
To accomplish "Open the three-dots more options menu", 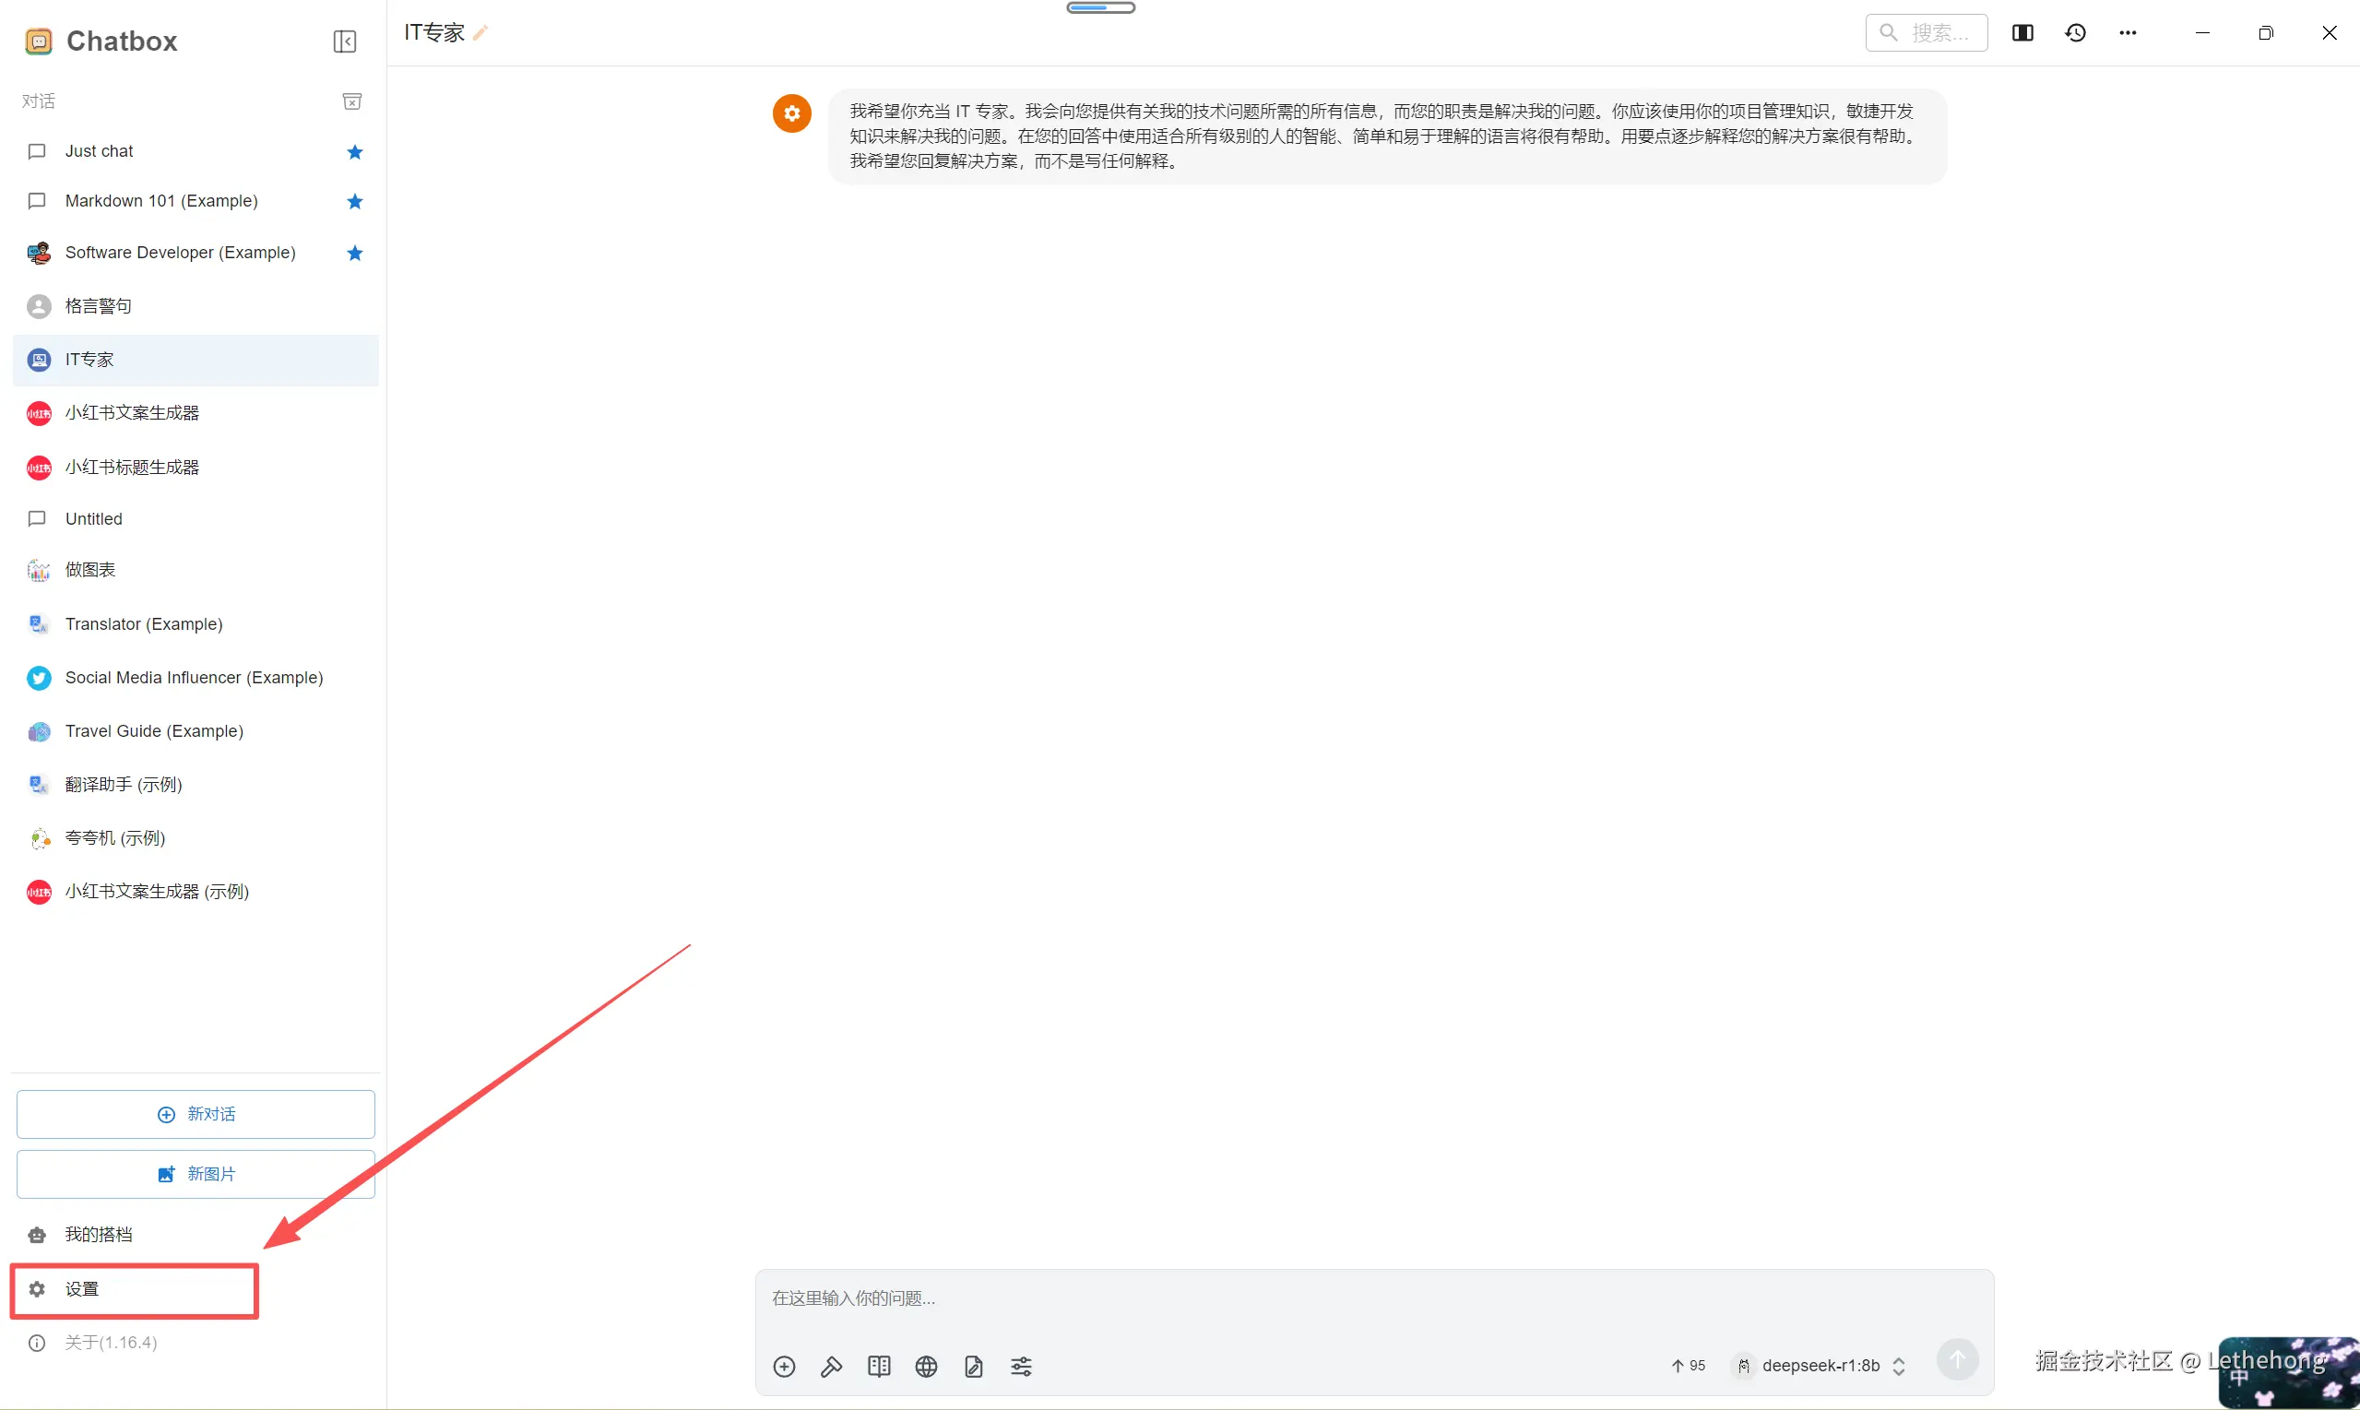I will [2129, 33].
